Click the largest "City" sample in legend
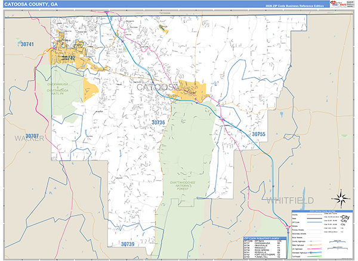Screen dimensions: 358x261 pyautogui.click(x=345, y=217)
